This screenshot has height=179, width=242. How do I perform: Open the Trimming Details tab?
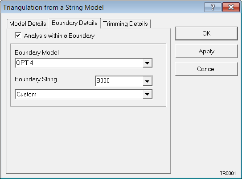tap(126, 24)
